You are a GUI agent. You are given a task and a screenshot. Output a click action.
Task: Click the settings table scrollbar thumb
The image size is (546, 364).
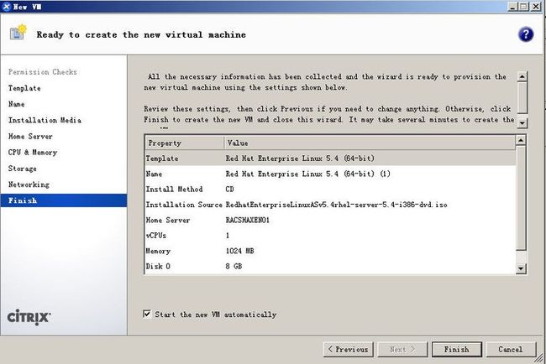[x=521, y=197]
